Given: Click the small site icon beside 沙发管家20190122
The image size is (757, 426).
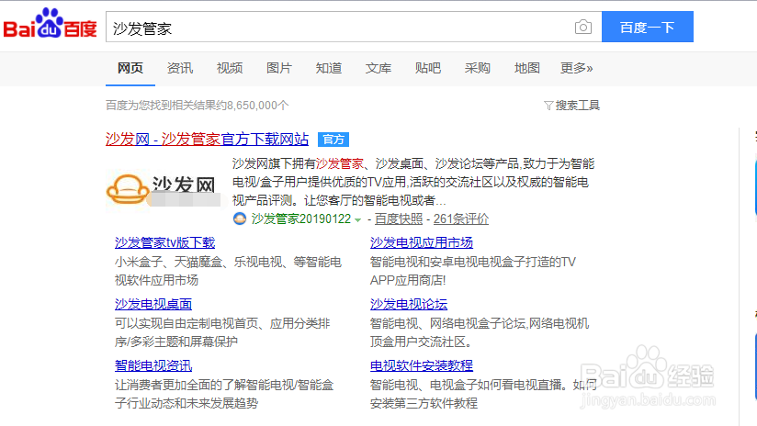Looking at the screenshot, I should pyautogui.click(x=240, y=219).
